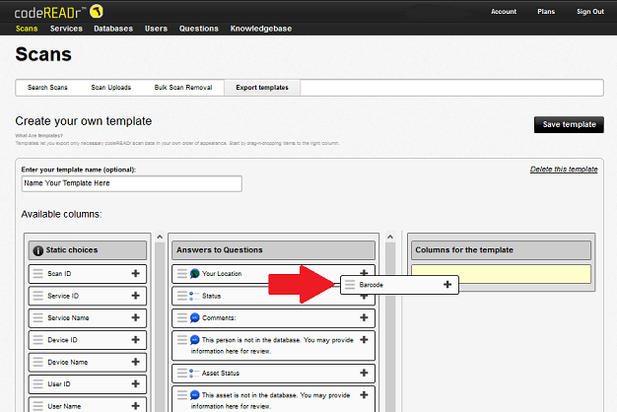Click the 'Columns for the template' header
The height and width of the screenshot is (412, 617).
tap(501, 250)
